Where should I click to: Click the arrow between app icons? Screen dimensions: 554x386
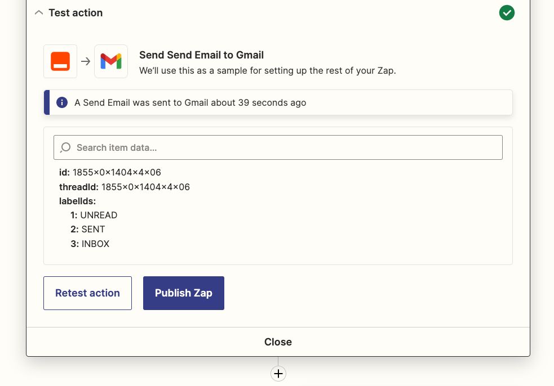click(x=86, y=61)
